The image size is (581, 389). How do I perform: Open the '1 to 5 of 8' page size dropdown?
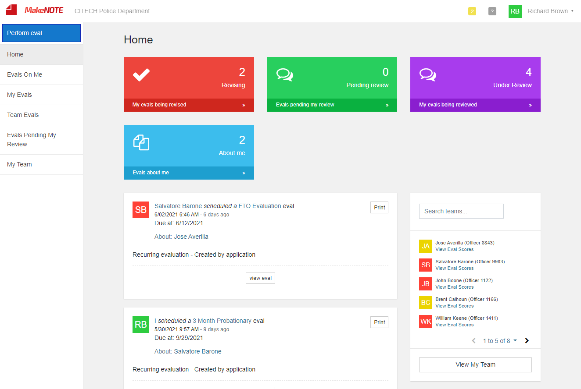click(x=500, y=341)
